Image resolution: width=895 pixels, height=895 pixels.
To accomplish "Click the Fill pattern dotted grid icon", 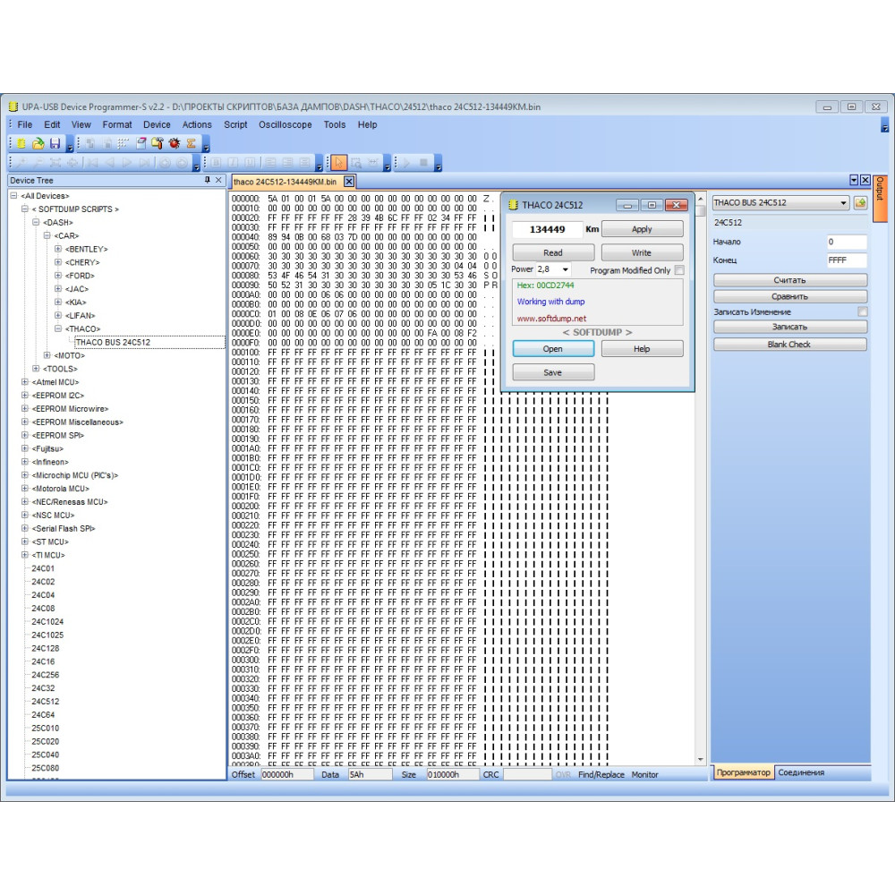I will [124, 143].
